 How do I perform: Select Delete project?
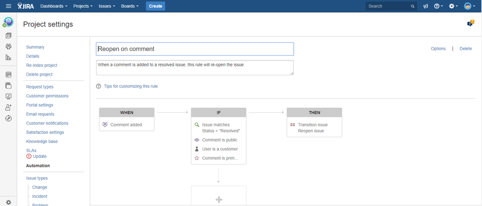pos(40,74)
